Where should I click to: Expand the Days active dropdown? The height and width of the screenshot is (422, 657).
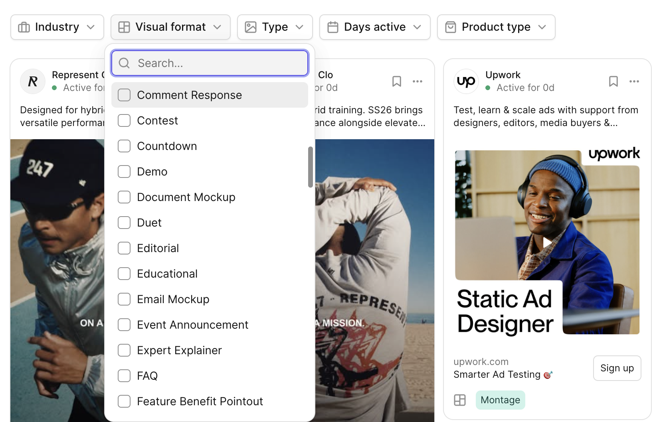[x=375, y=27]
